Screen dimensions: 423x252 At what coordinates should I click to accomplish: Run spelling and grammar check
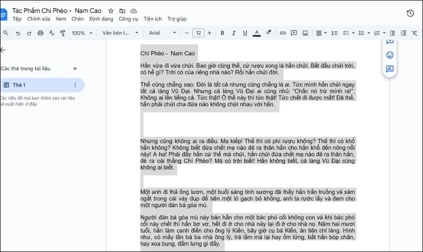[x=51, y=33]
